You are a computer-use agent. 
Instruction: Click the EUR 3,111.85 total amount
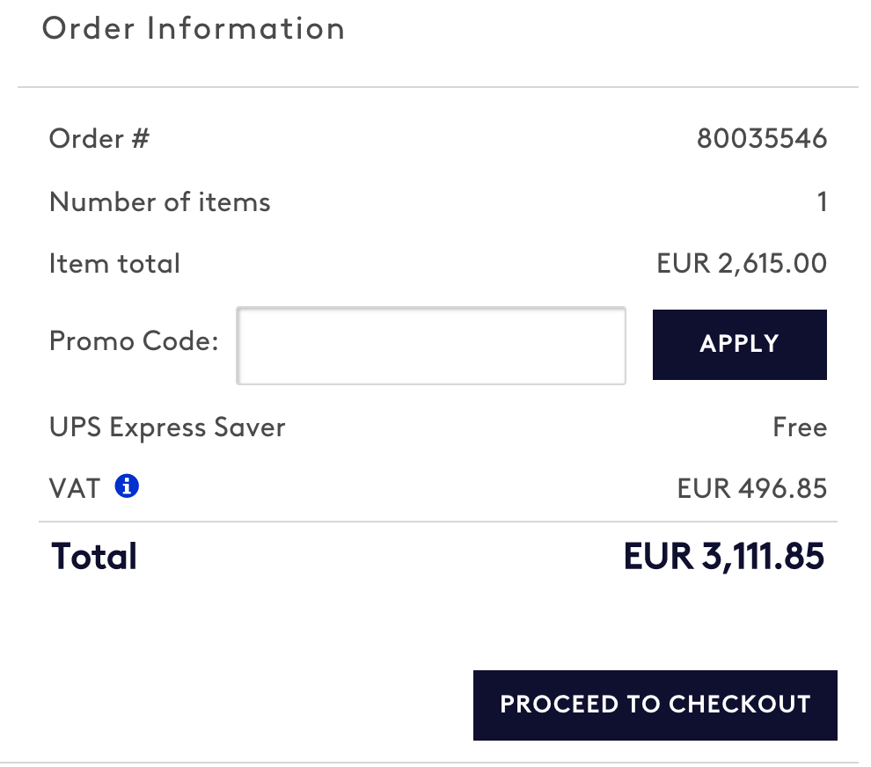click(x=724, y=557)
